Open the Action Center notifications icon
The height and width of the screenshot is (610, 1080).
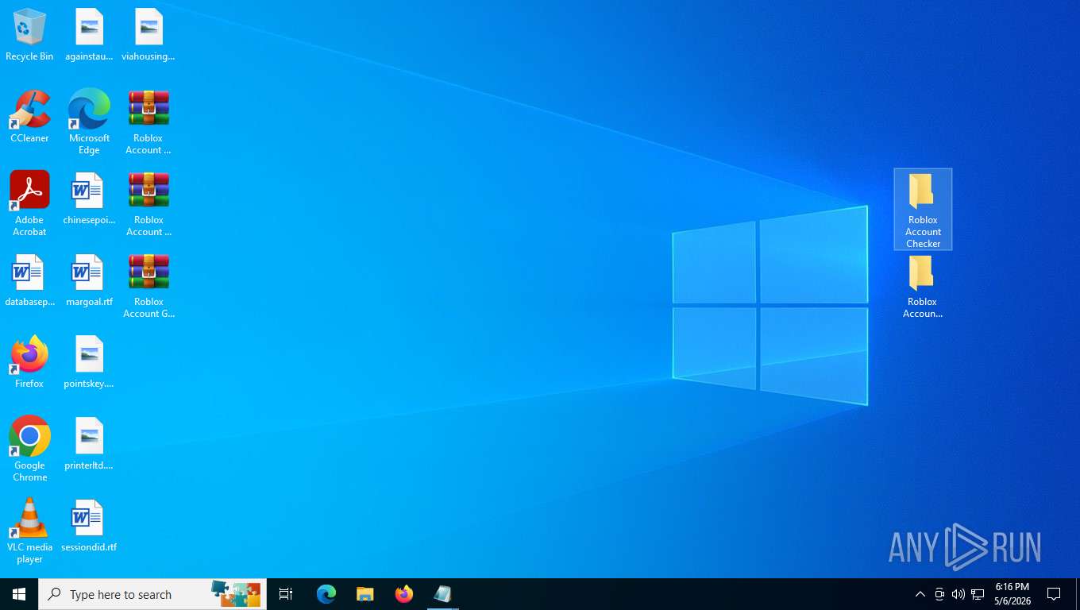click(x=1054, y=594)
